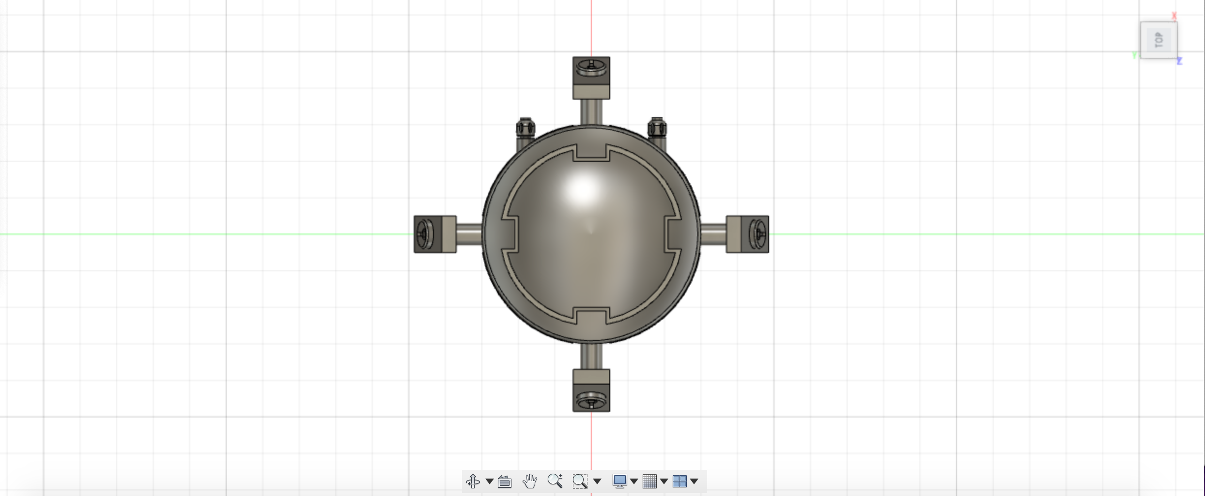Select the upper-right fitting on the dome

pyautogui.click(x=657, y=128)
